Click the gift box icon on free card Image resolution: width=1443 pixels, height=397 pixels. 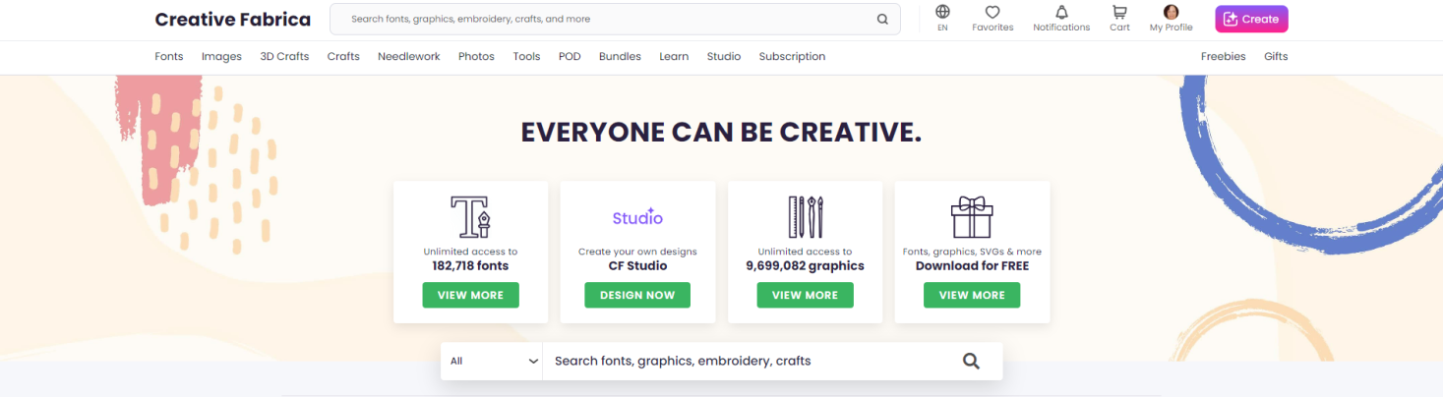point(972,217)
